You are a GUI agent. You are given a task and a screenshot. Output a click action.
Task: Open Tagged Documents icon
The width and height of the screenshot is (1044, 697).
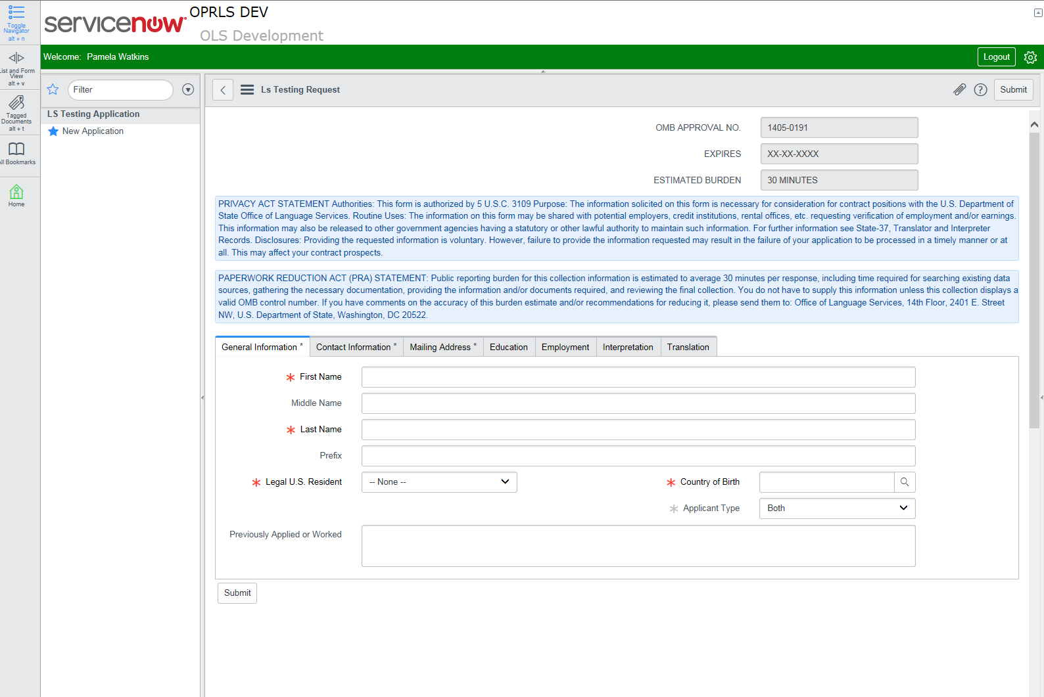(16, 102)
